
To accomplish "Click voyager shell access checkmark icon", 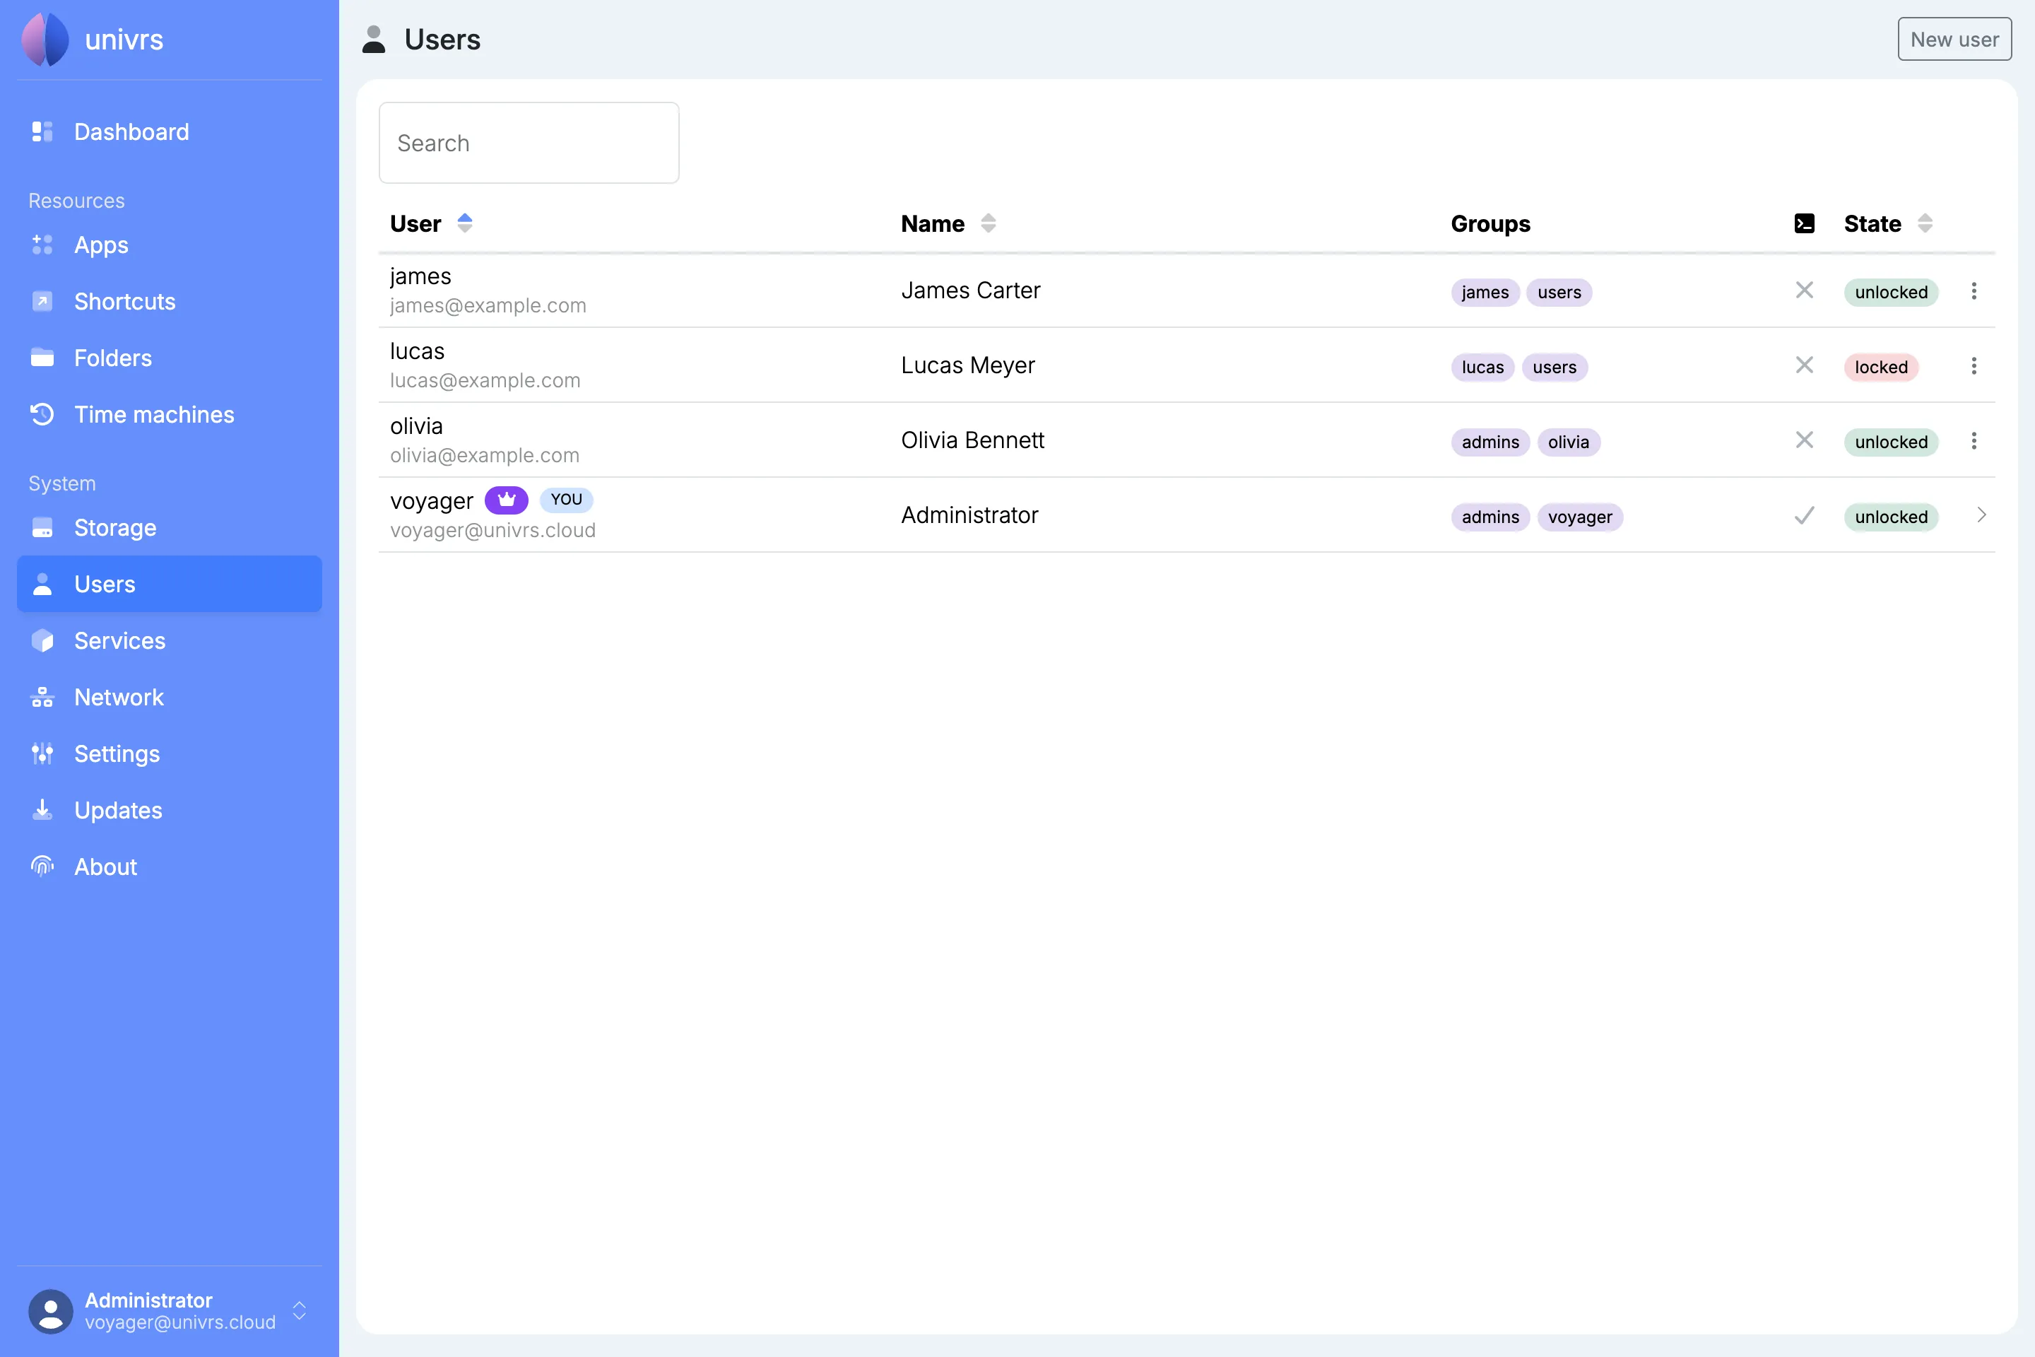I will pos(1804,516).
